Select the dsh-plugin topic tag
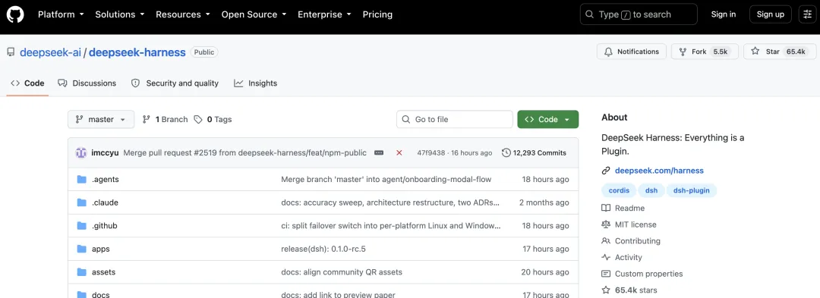Viewport: 820px width, 298px height. (692, 190)
